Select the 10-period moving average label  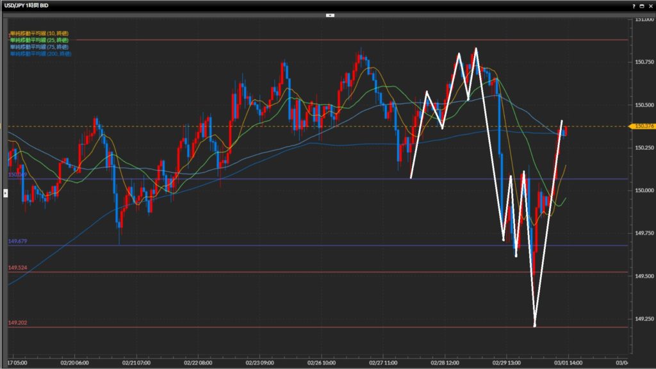(40, 33)
